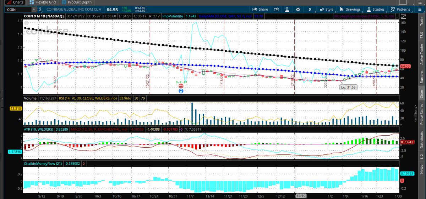
Task: Open the Studies flask menu
Action: click(376, 9)
